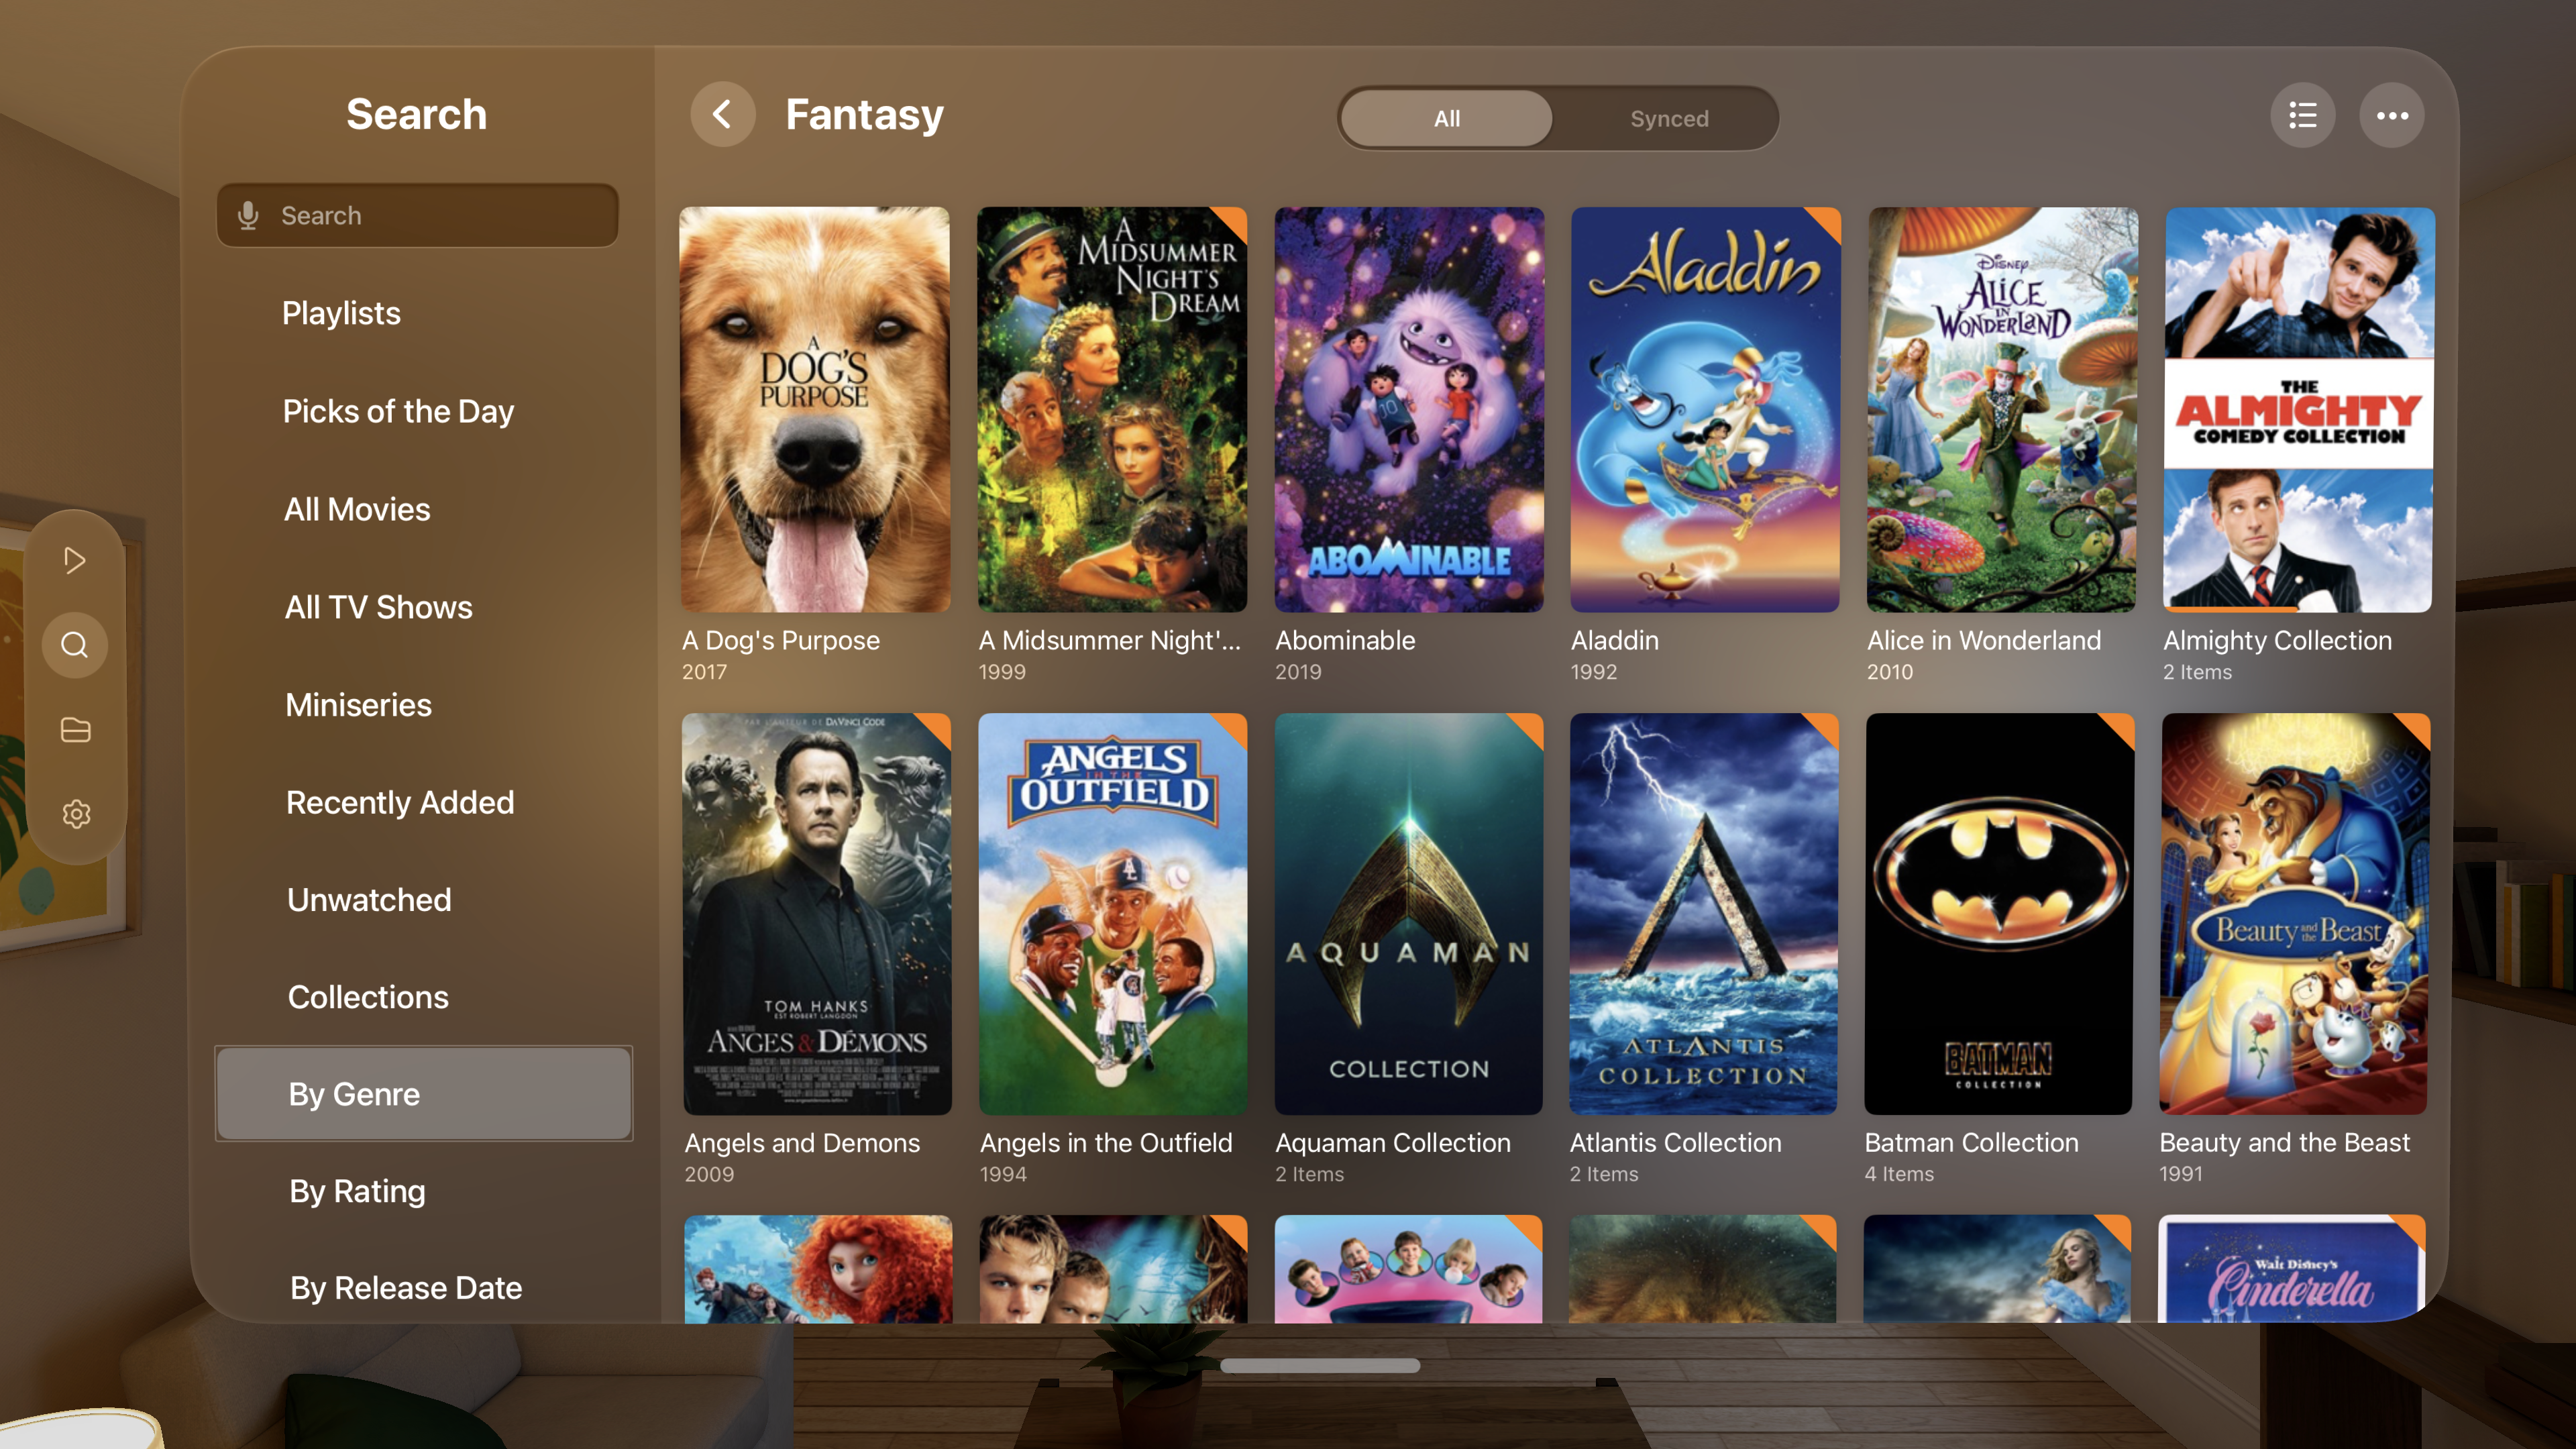Image resolution: width=2576 pixels, height=1449 pixels.
Task: Open Angels in the Outfield poster
Action: 1113,914
